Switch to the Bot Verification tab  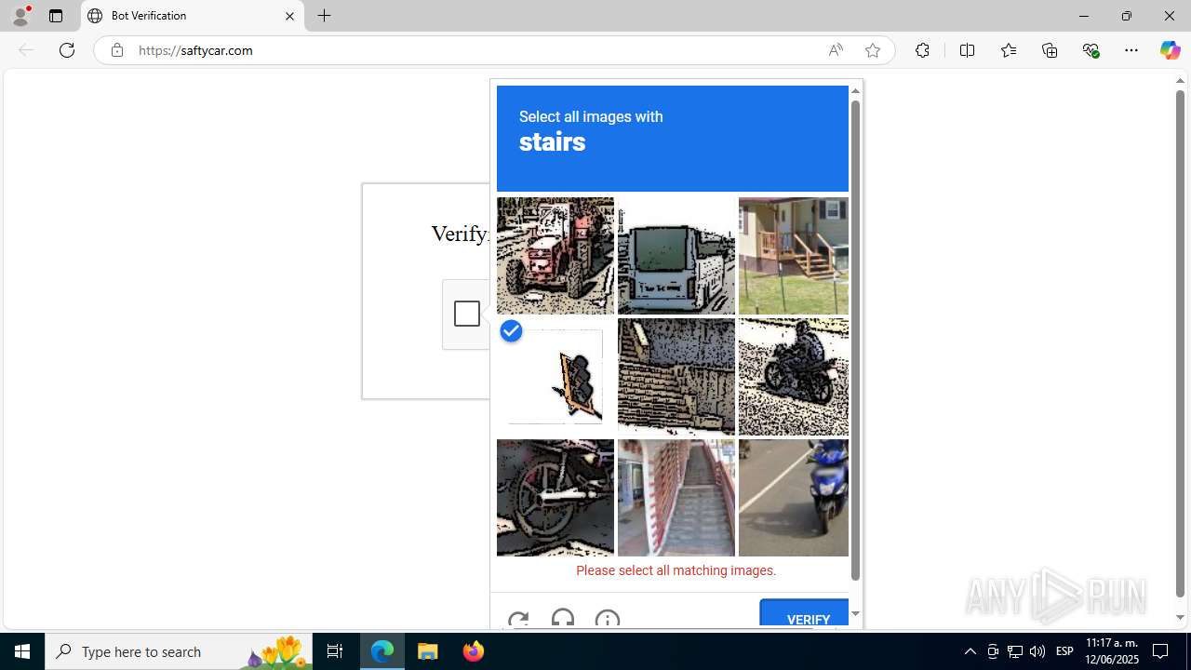point(193,16)
